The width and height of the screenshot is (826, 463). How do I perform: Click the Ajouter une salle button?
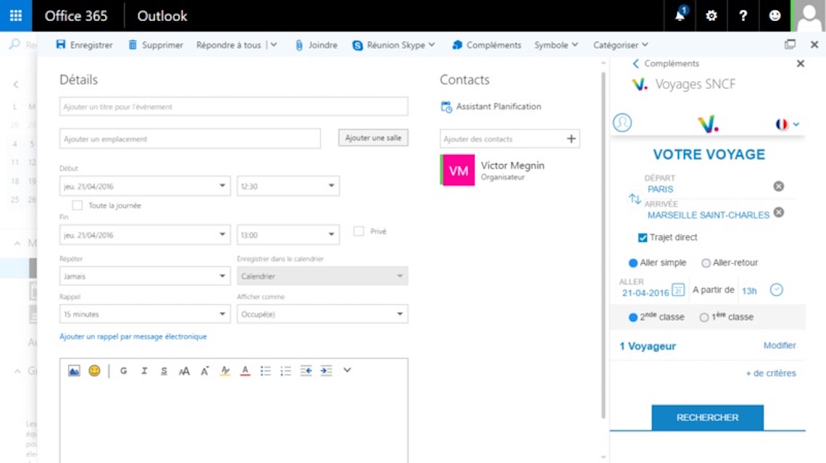point(373,138)
